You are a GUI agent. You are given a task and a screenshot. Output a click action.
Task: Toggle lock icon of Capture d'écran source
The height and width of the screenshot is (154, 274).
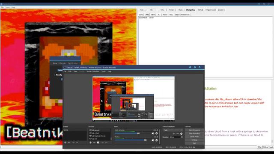point(93,136)
